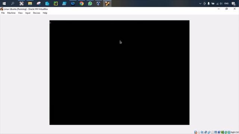
Task: Click the hard disk activity status icon
Action: [x=196, y=133]
